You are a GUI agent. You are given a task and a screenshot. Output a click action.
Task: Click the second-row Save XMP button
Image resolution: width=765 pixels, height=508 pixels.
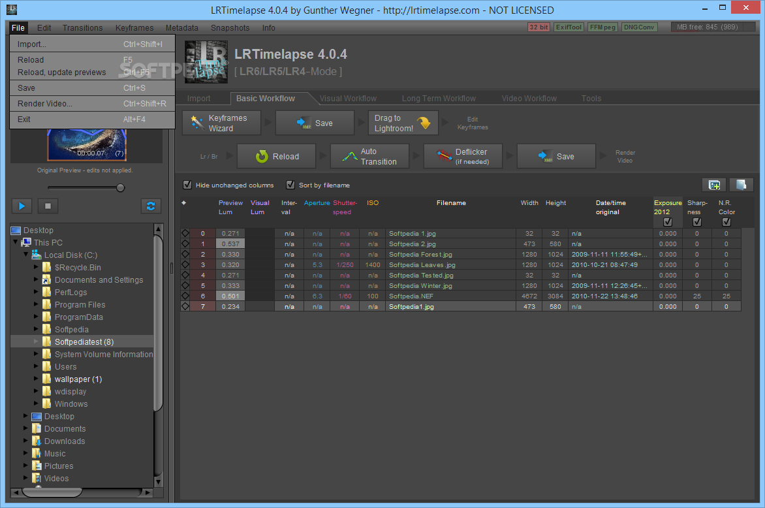(556, 157)
